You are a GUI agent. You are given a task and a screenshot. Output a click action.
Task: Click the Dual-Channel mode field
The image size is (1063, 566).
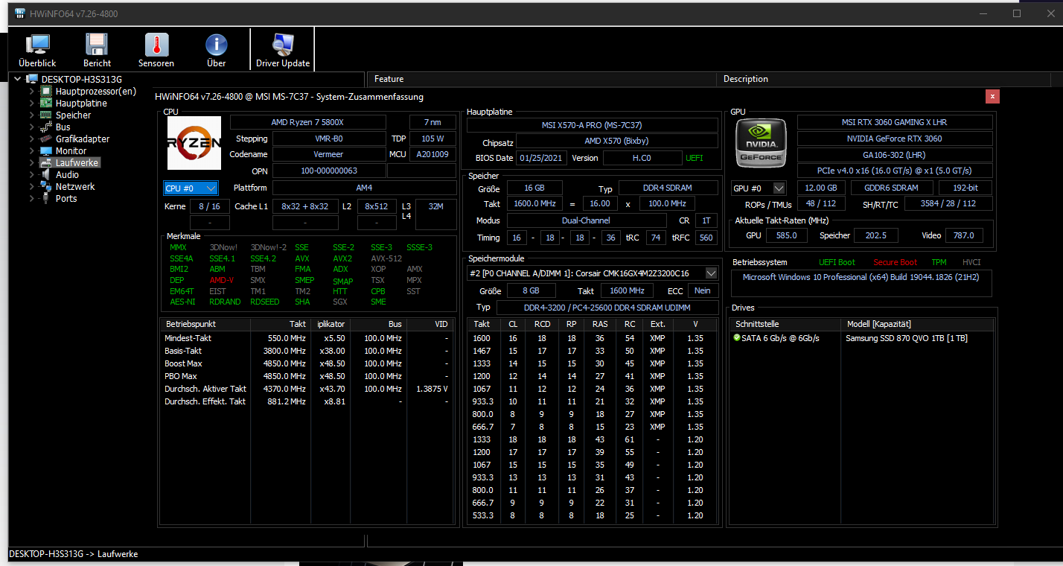tap(587, 220)
